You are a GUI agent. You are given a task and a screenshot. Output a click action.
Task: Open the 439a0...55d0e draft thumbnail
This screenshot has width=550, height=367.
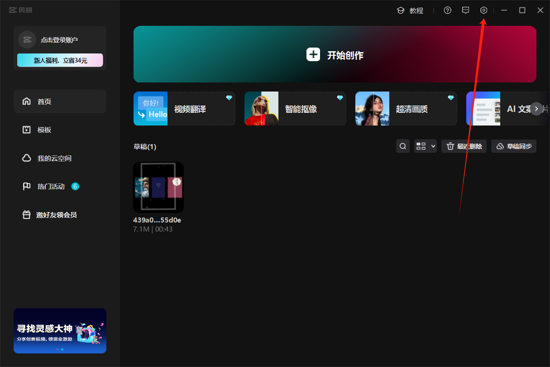158,187
